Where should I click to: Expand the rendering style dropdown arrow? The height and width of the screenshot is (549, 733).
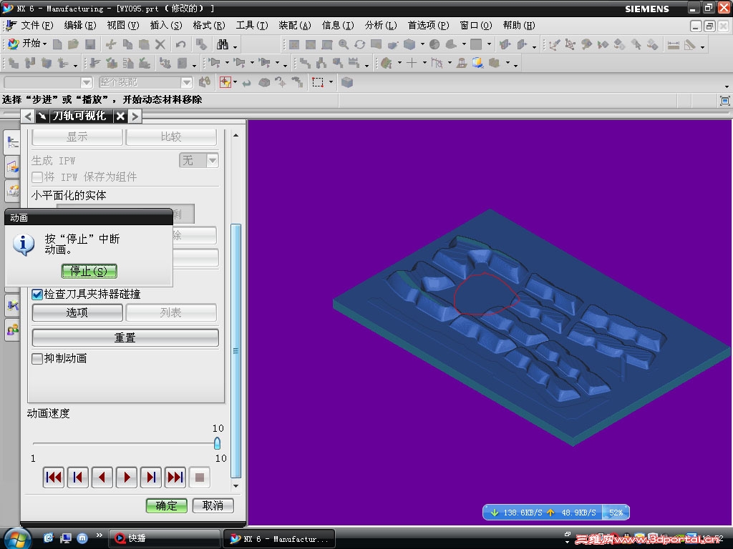tap(422, 45)
